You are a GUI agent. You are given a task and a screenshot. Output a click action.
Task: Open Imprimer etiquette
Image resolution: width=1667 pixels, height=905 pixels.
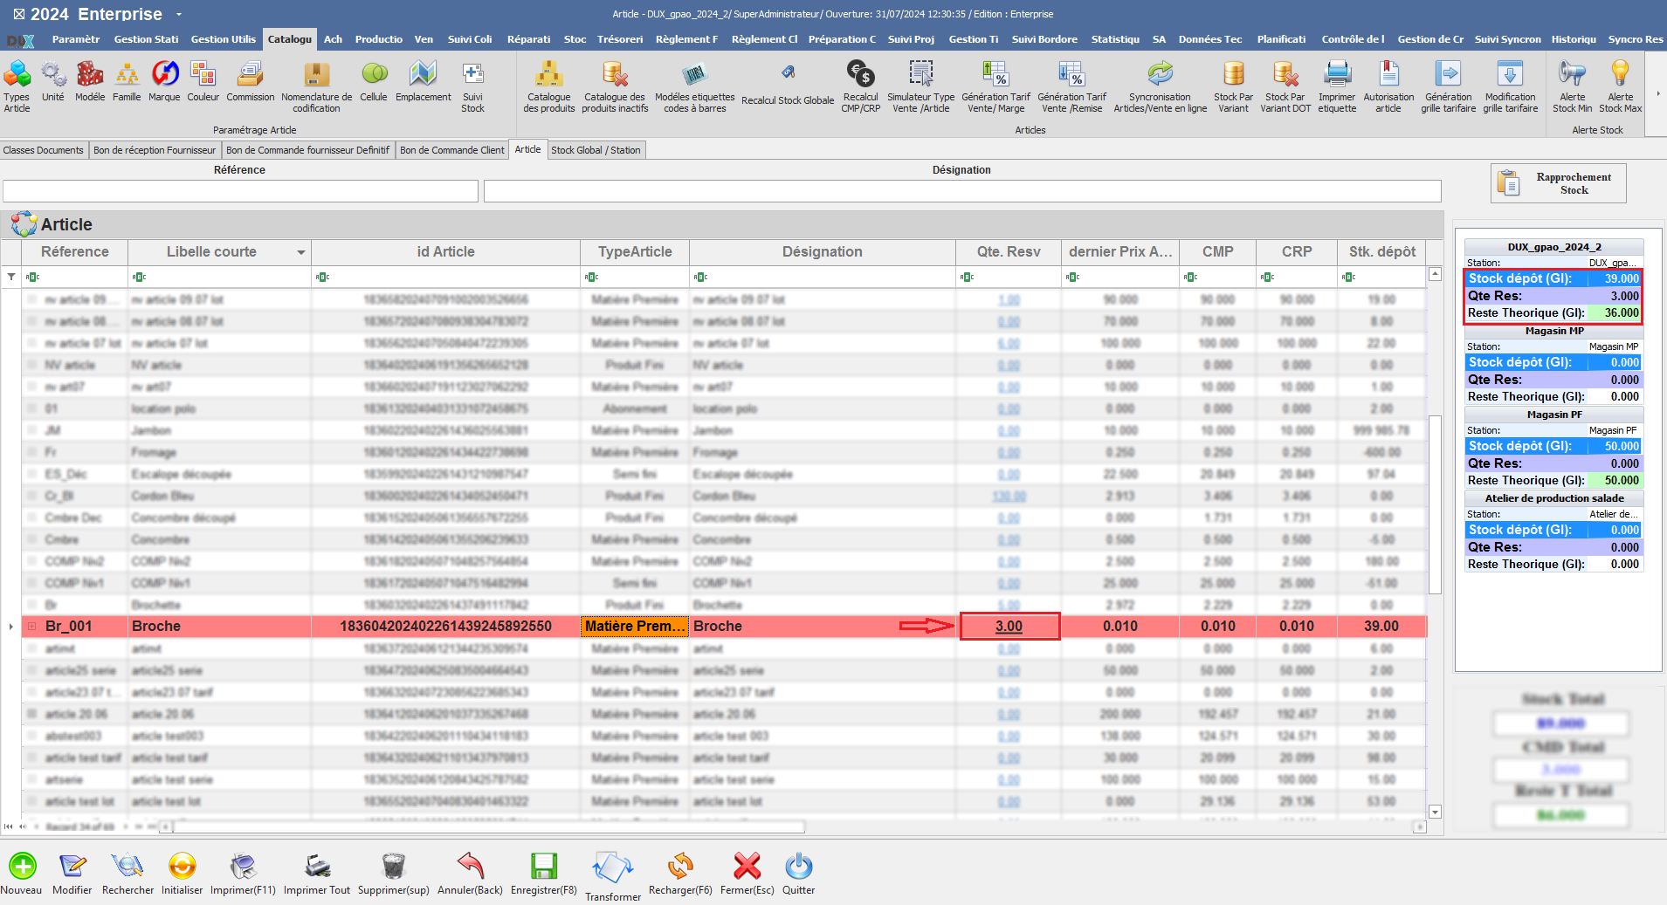click(x=1337, y=86)
